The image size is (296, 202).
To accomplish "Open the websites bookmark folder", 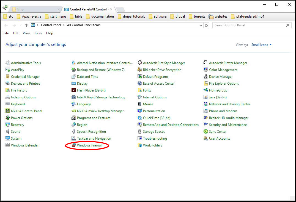I will pos(218,16).
